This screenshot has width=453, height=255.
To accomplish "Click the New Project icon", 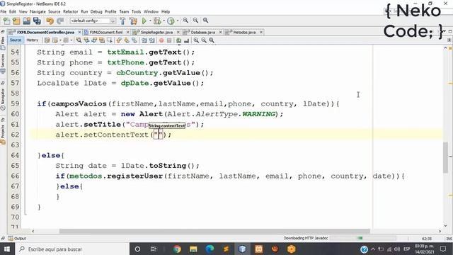I will [16, 21].
